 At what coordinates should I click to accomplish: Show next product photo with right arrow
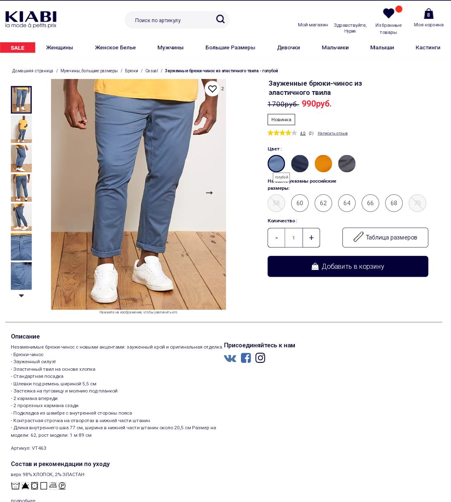(209, 193)
